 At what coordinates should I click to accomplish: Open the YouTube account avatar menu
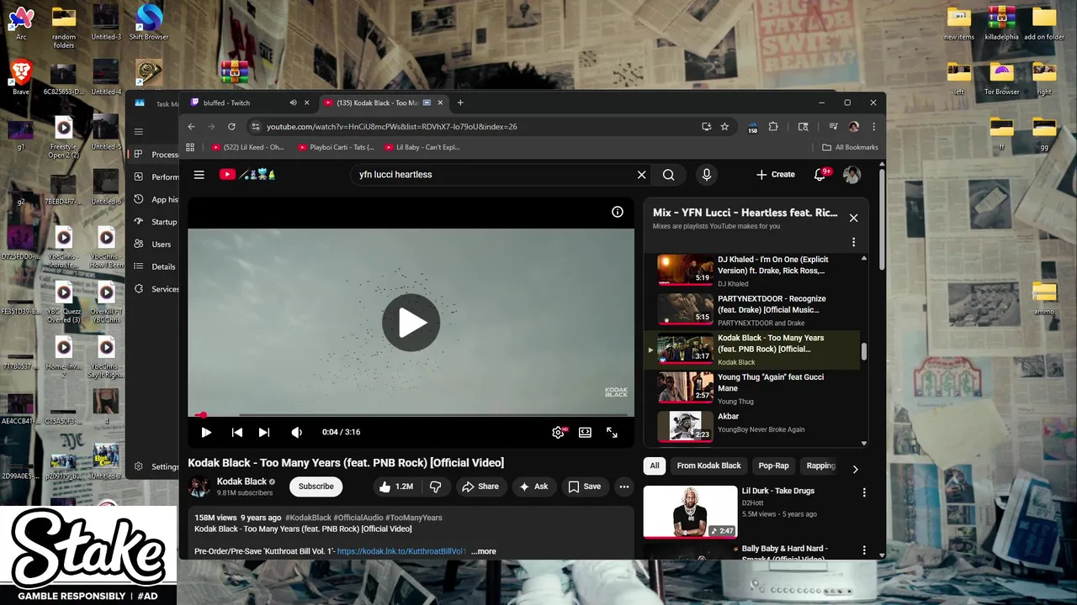[852, 175]
